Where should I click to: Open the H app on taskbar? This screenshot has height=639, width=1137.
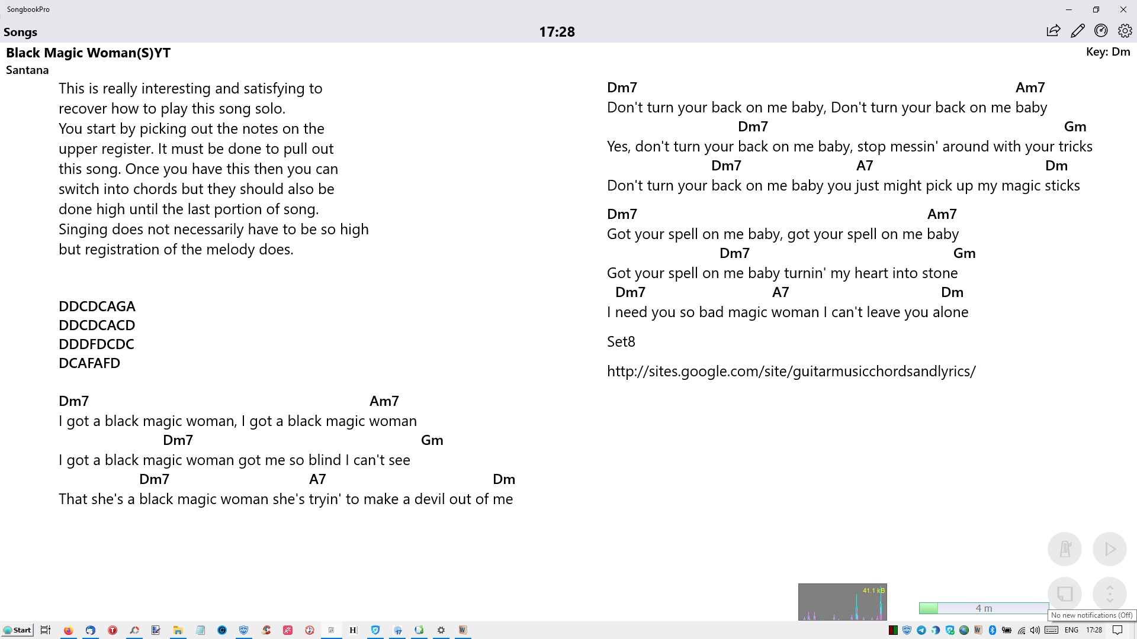354,630
